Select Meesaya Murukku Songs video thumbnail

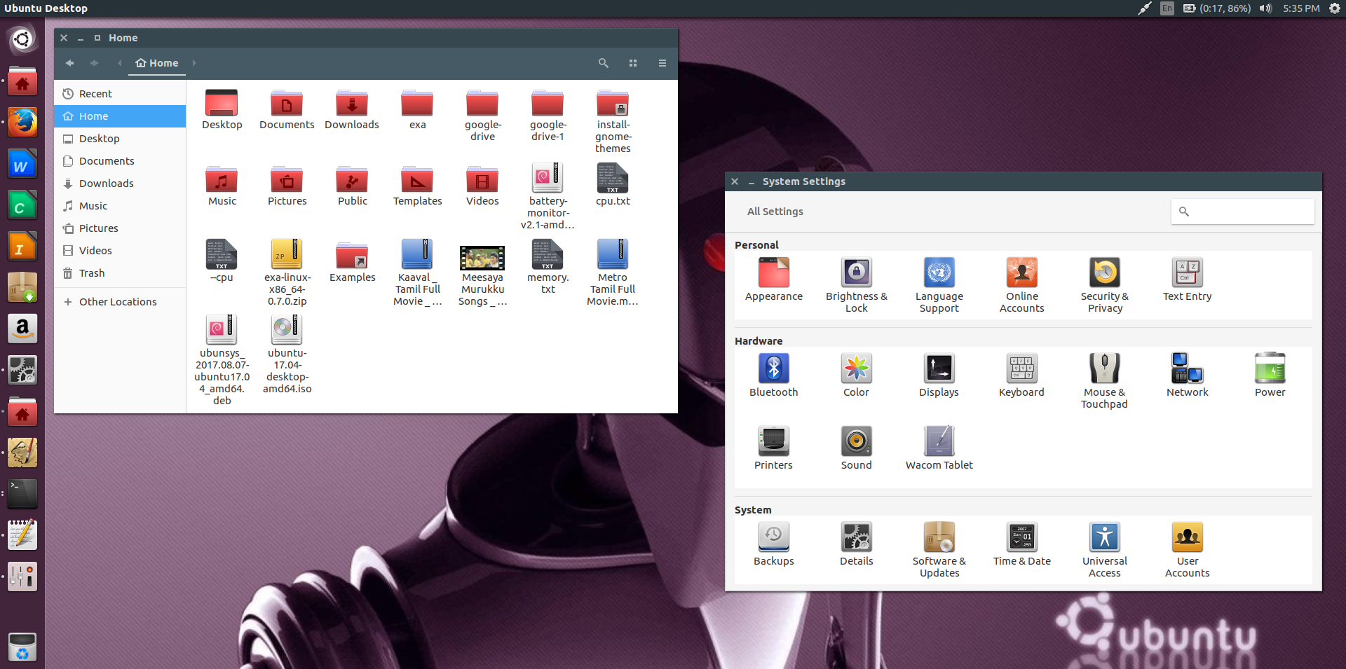pos(482,258)
